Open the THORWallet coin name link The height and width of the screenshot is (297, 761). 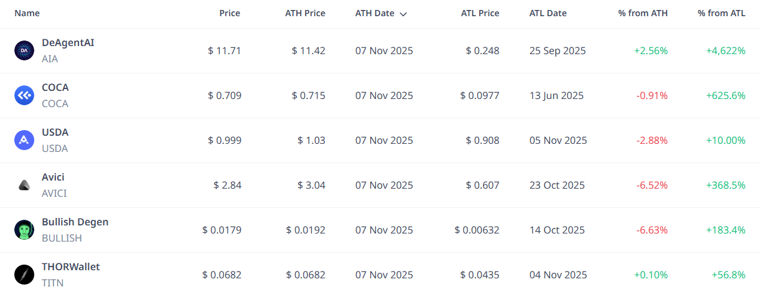(x=70, y=267)
